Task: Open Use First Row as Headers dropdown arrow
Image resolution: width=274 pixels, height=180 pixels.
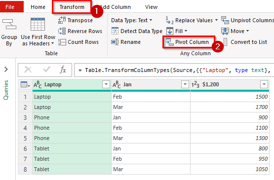Action: tap(53, 43)
